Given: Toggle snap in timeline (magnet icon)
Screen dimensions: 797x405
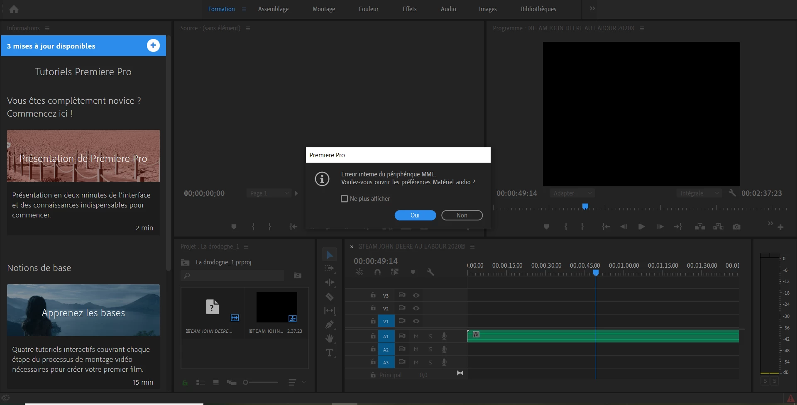Looking at the screenshot, I should 377,272.
